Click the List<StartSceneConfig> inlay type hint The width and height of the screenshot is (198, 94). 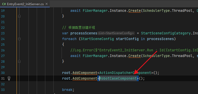coord(116,33)
